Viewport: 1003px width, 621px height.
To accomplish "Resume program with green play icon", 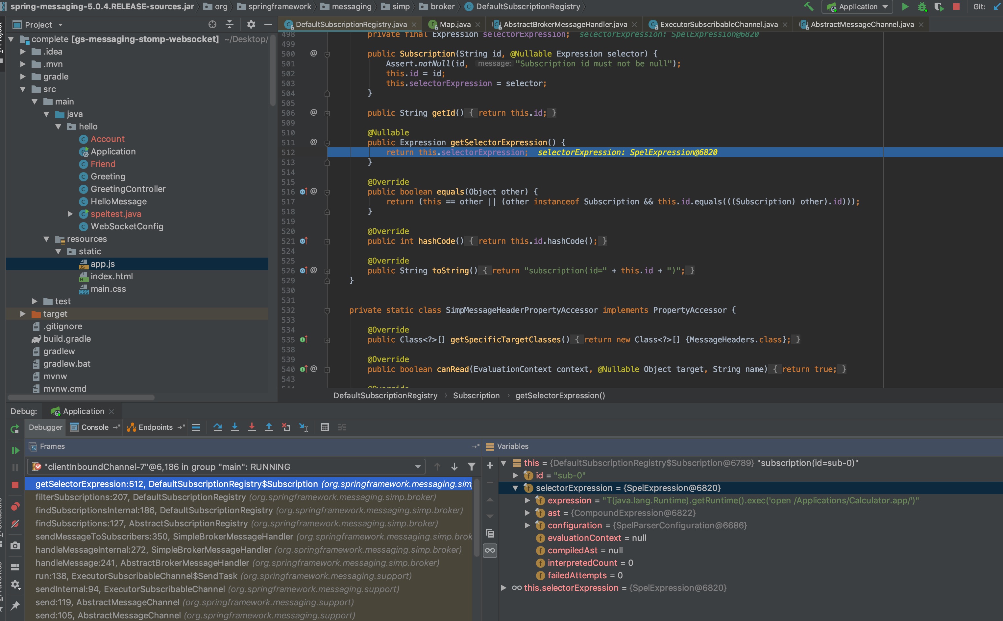I will pyautogui.click(x=15, y=450).
